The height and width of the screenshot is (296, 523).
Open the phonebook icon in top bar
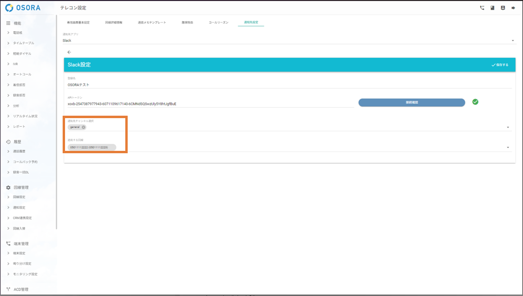pyautogui.click(x=493, y=8)
